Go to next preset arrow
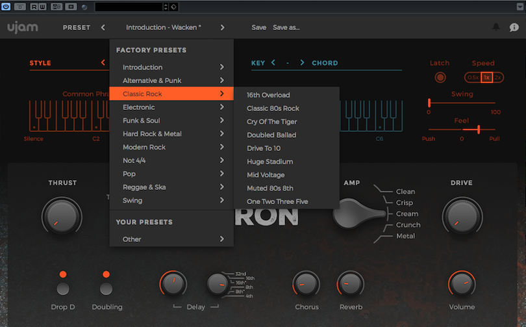This screenshot has height=327, width=526. (x=222, y=27)
